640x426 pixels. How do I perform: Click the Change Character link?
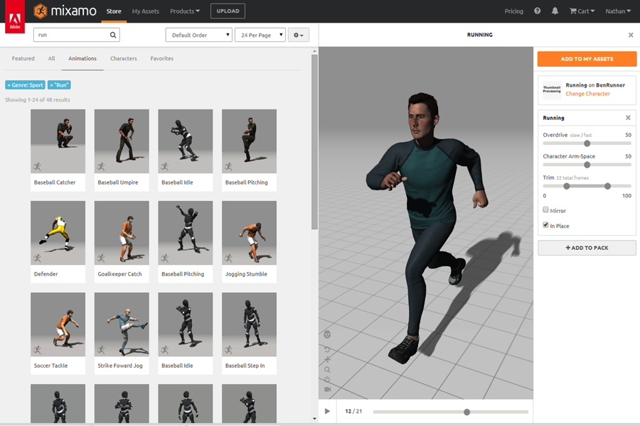pos(587,94)
